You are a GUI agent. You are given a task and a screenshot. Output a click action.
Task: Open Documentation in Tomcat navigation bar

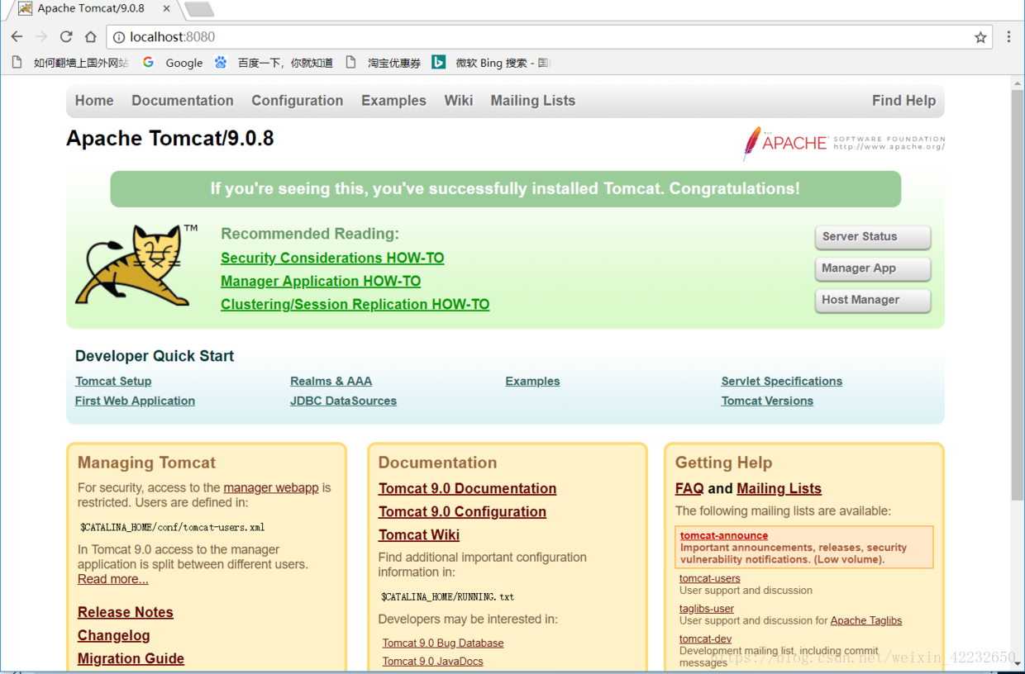pos(183,101)
